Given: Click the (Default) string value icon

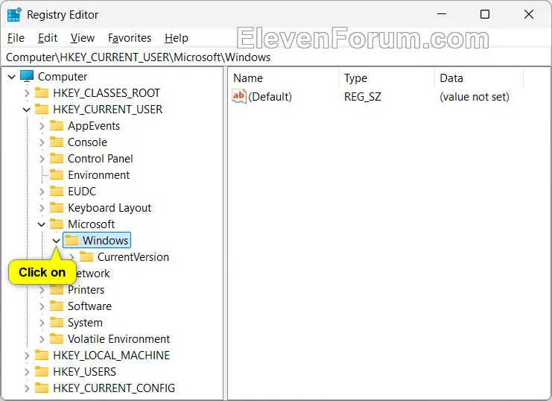Looking at the screenshot, I should click(238, 96).
